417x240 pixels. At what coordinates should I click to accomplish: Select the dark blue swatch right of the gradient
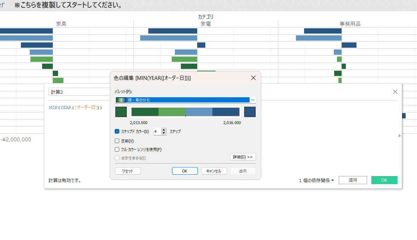tap(250, 112)
